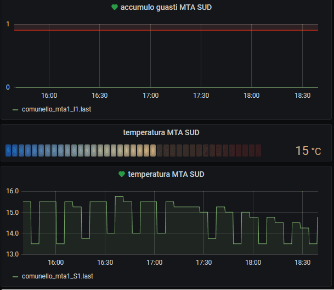This screenshot has height=290, width=334.
Task: Click the green heart icon on temperatura graph panel
Action: coord(122,174)
